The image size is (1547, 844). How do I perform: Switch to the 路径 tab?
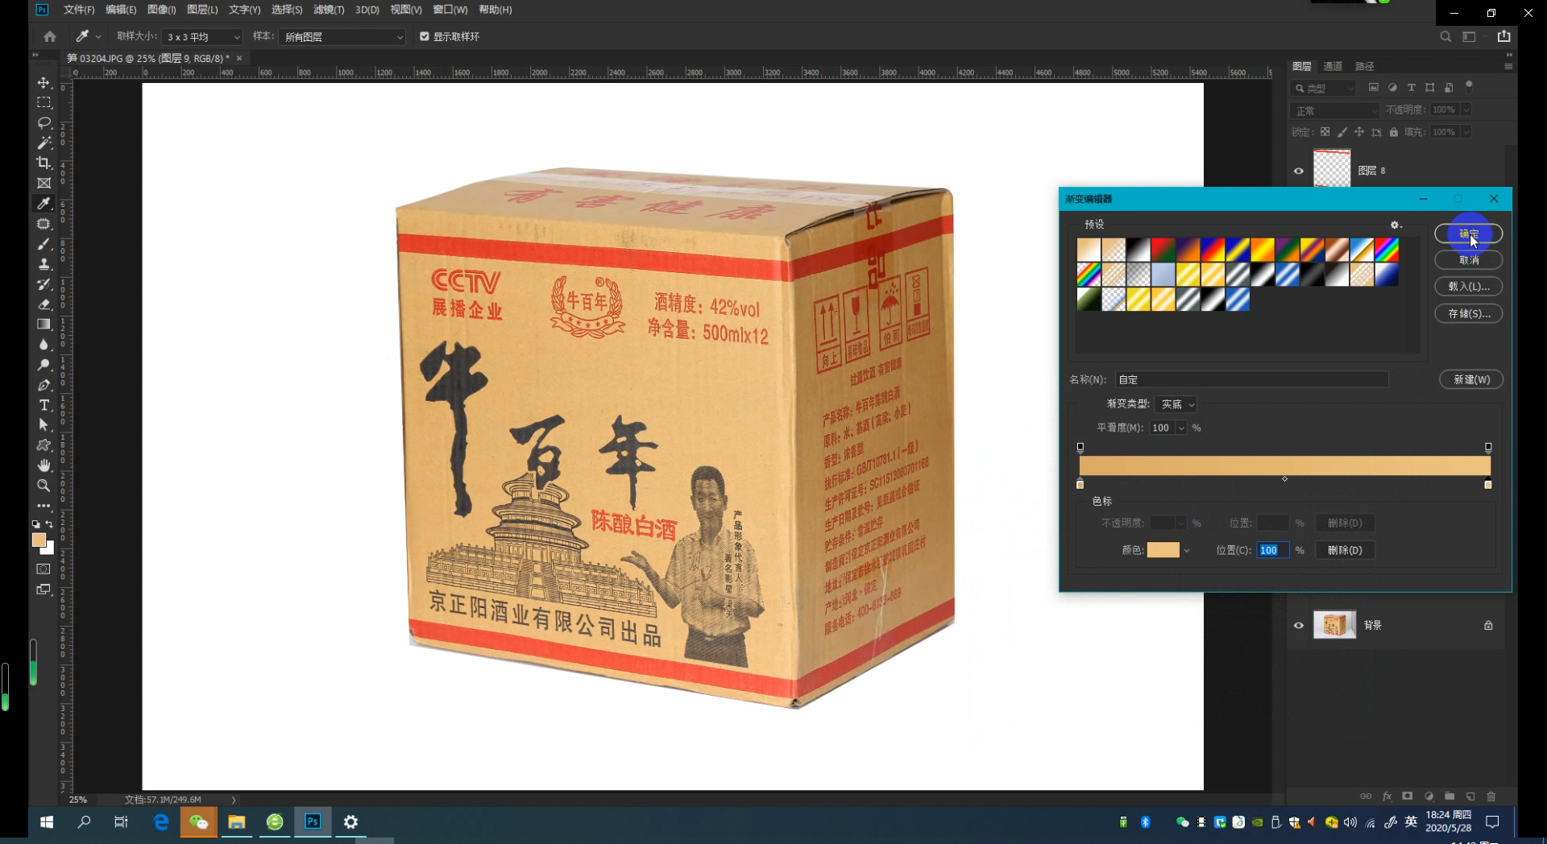click(x=1365, y=66)
